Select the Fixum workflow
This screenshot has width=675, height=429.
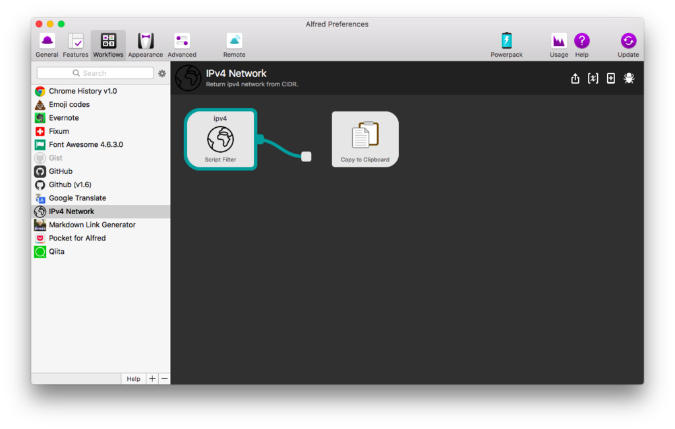tap(101, 131)
